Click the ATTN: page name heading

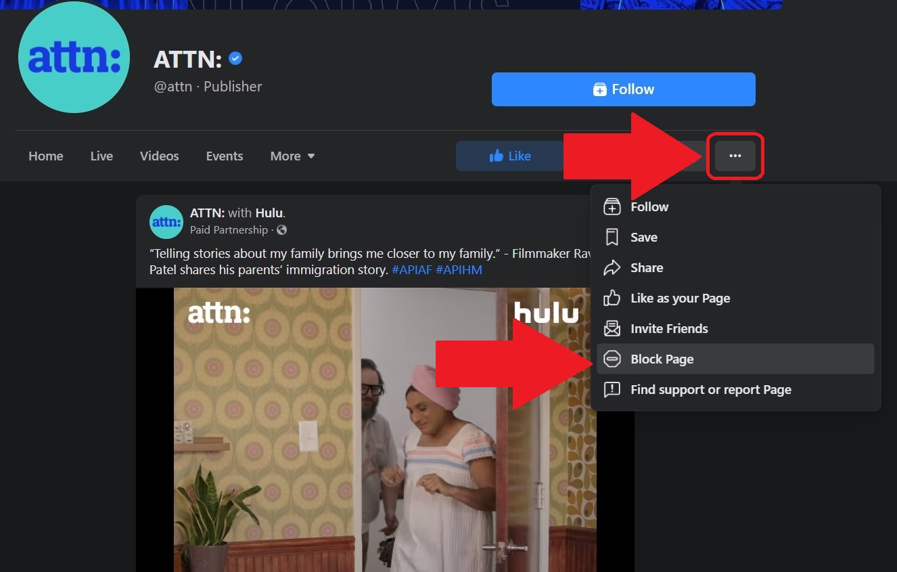188,60
